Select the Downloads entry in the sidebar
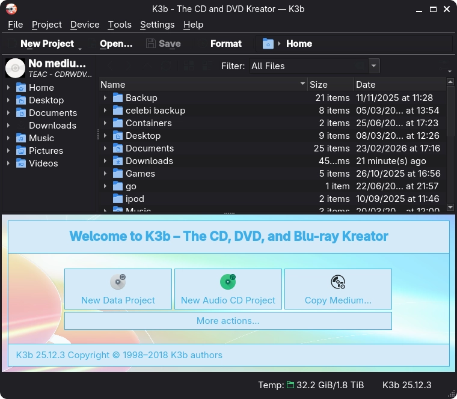 [x=52, y=126]
